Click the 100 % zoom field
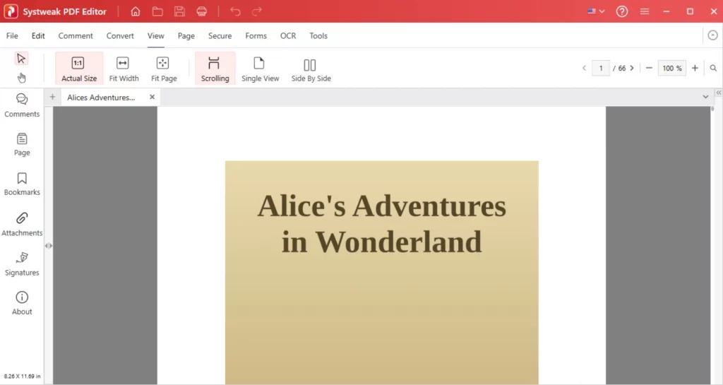The width and height of the screenshot is (723, 385). coord(672,69)
